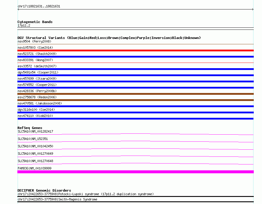
Task: Select gene label FAM83G|NM_001039999
Action: 34,168
